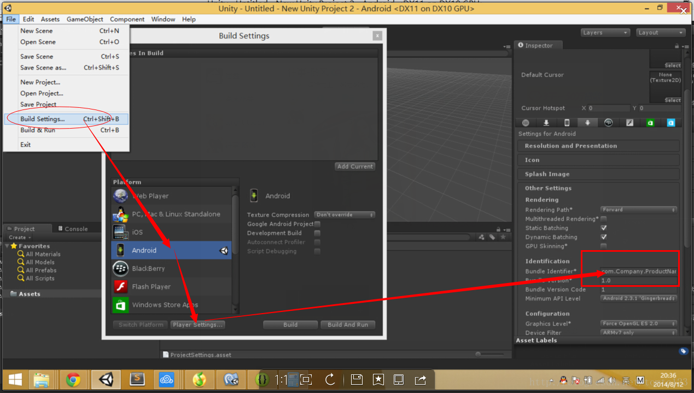Toggle the Inspector lock icon

(677, 46)
